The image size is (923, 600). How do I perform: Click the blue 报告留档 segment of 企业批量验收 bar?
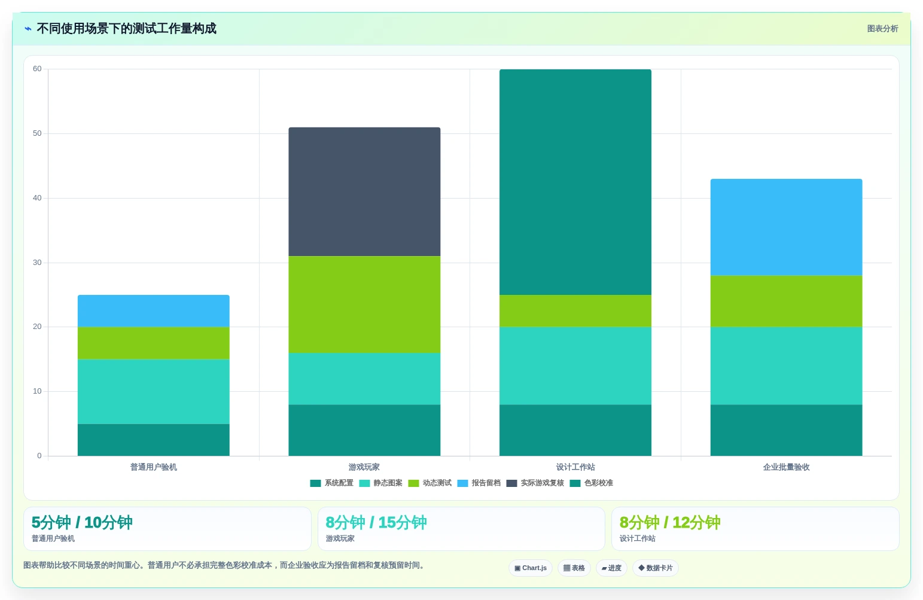pyautogui.click(x=787, y=227)
